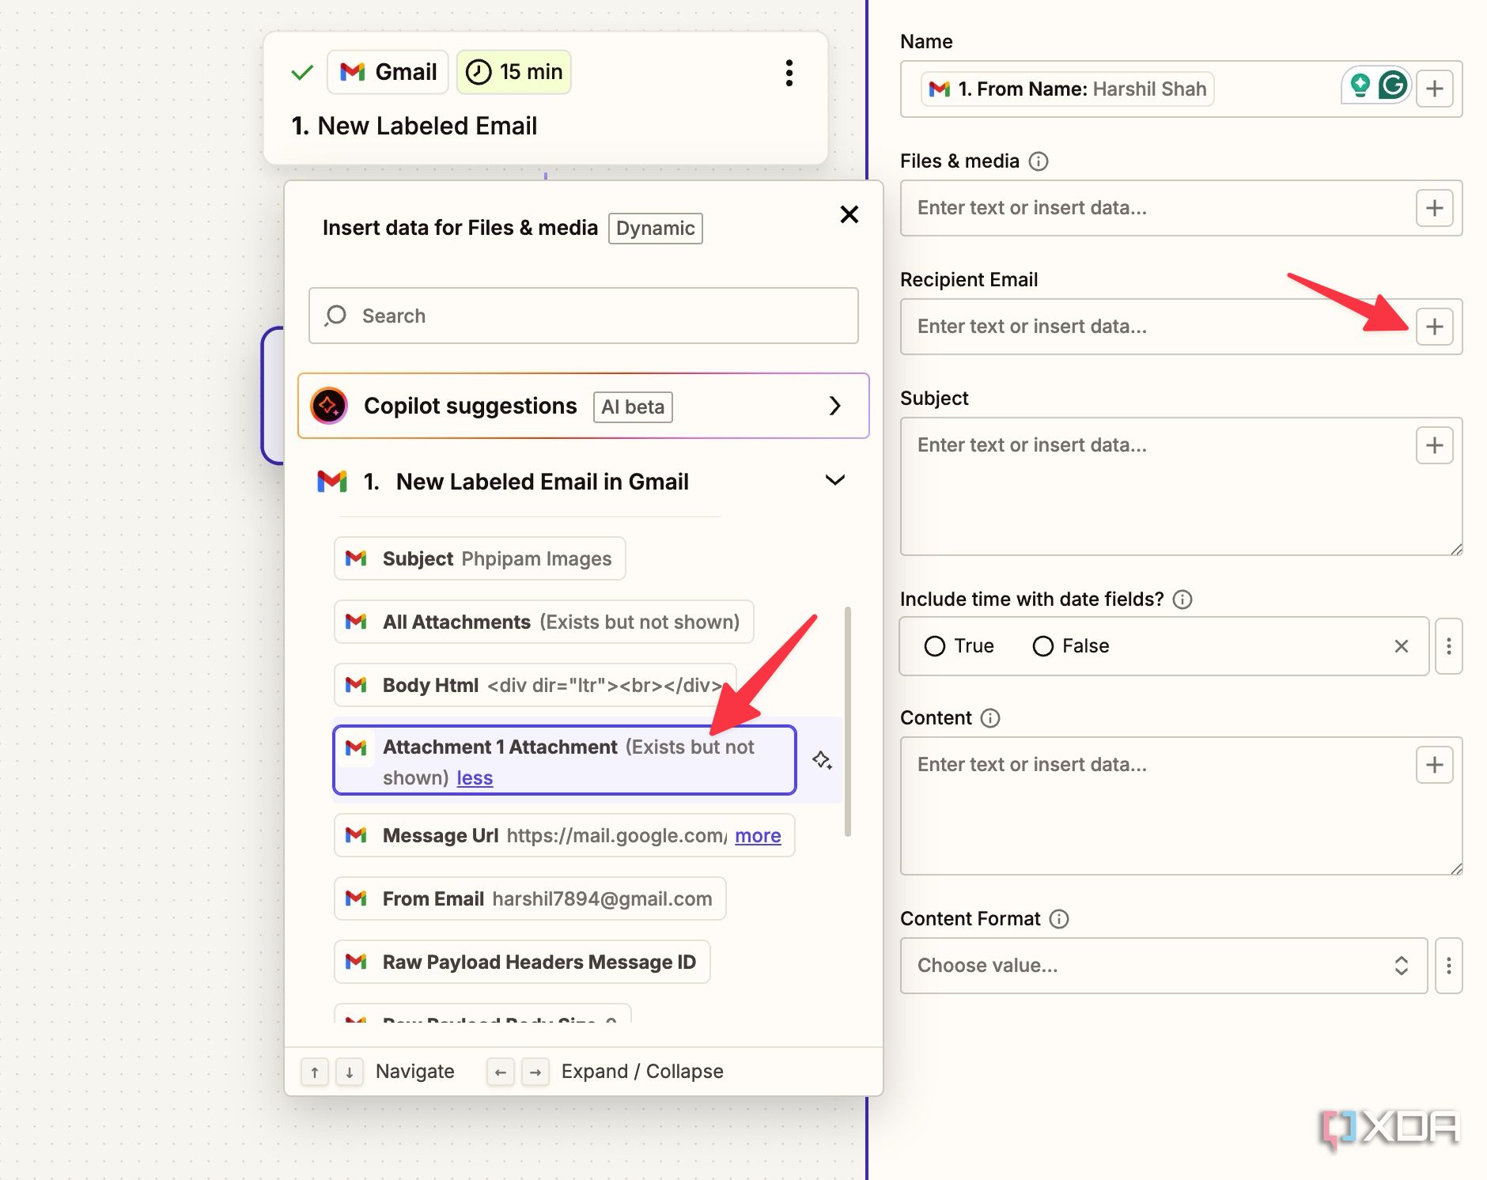Click the more link on Message Url
1487x1180 pixels.
click(758, 836)
